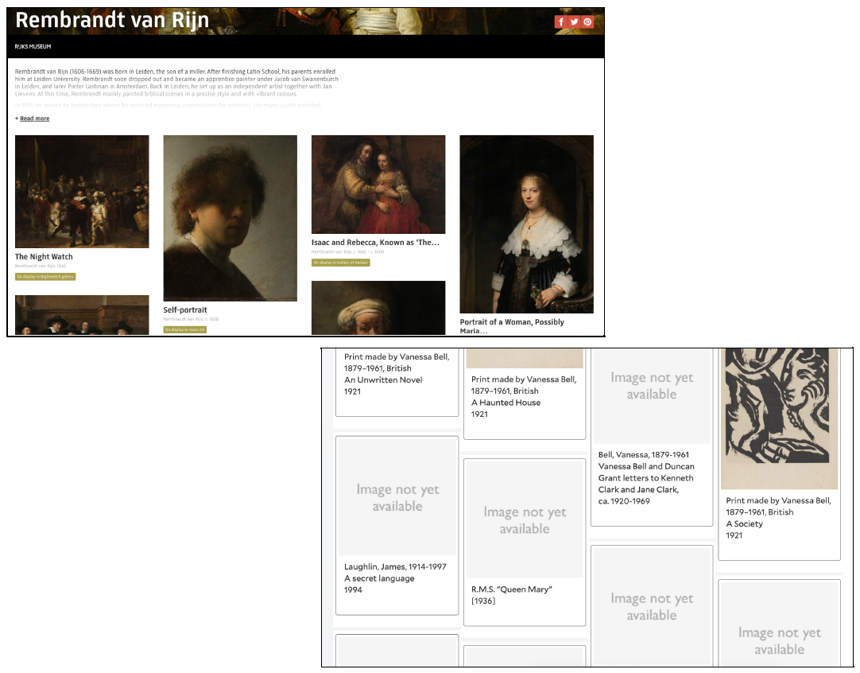
Task: Share page via Pinterest icon
Action: click(587, 22)
